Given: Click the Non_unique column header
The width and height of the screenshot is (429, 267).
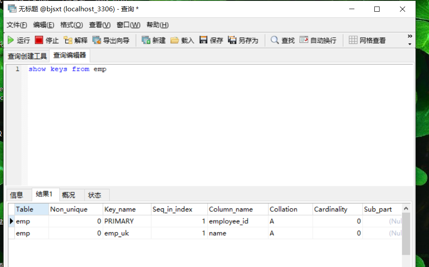Looking at the screenshot, I should (76, 209).
